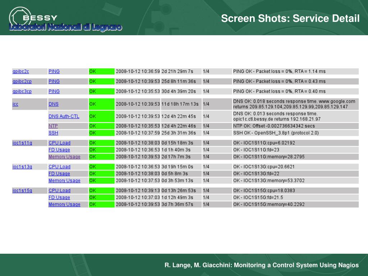
Task: Open the gpibc2c host link
Action: [20, 72]
